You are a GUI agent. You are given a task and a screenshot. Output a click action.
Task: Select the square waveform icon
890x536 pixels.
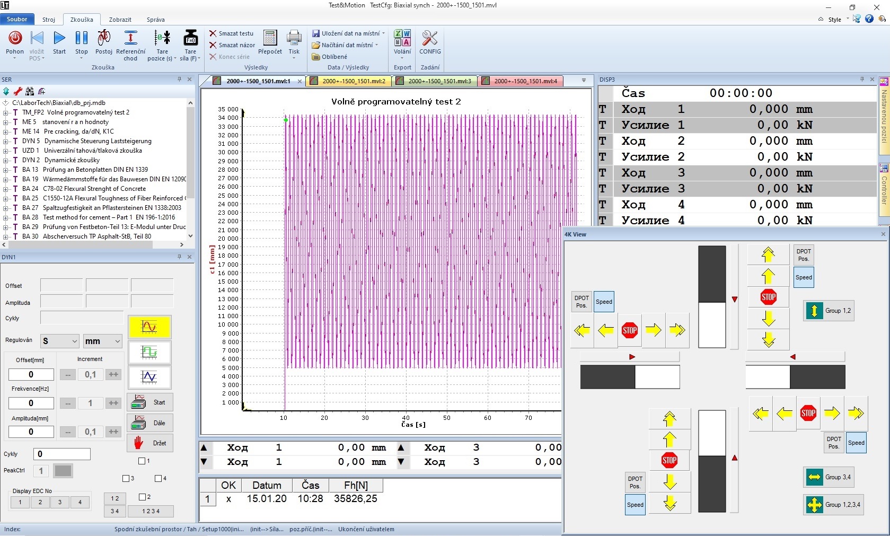pyautogui.click(x=149, y=352)
